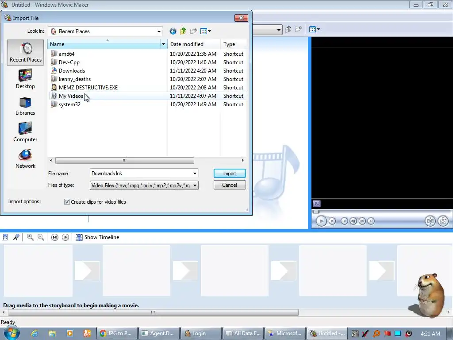Switch to the Login taskbar window
Viewport: 453px width, 340px height.
point(201,333)
